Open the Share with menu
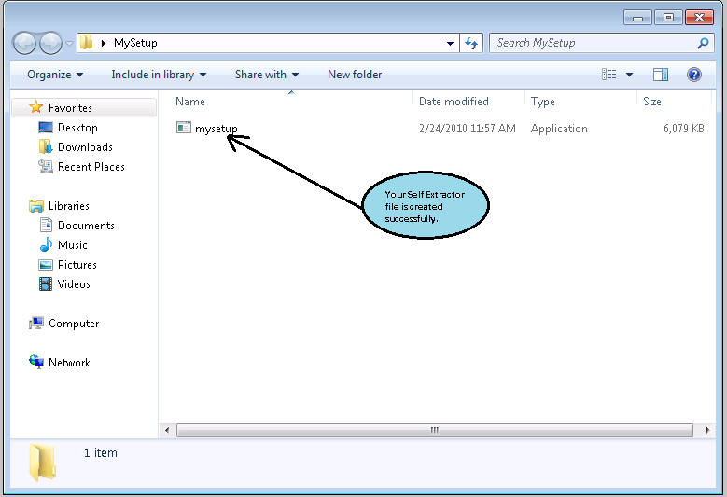The image size is (727, 497). (267, 75)
